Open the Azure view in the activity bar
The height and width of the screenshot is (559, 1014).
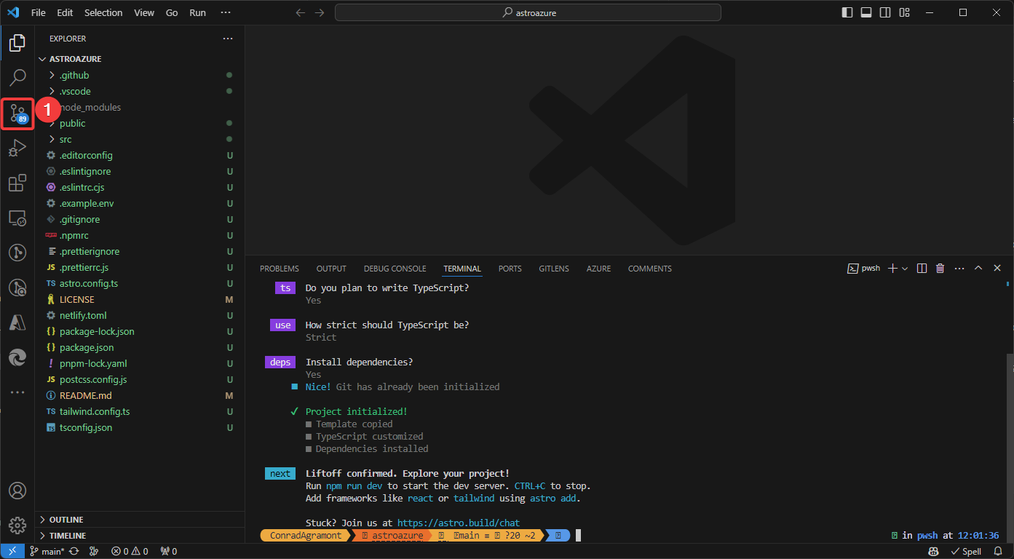17,322
